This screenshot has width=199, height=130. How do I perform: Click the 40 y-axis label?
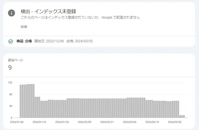[11, 106]
